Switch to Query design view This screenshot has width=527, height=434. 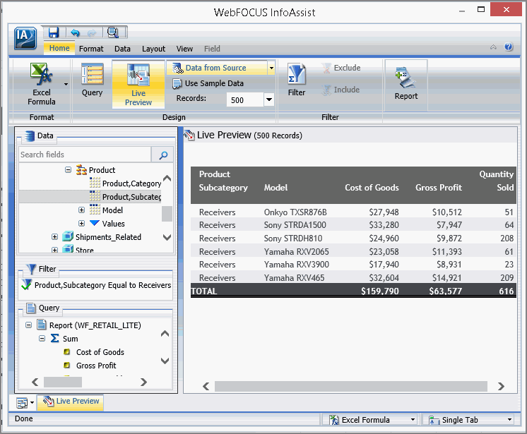[x=92, y=80]
